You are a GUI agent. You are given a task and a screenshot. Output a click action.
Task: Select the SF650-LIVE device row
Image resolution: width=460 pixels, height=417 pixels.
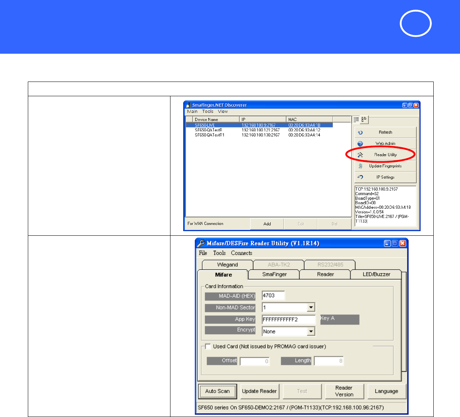[259, 125]
